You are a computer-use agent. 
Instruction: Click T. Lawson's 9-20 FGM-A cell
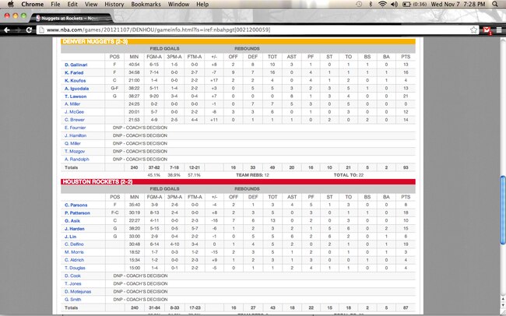(x=154, y=97)
